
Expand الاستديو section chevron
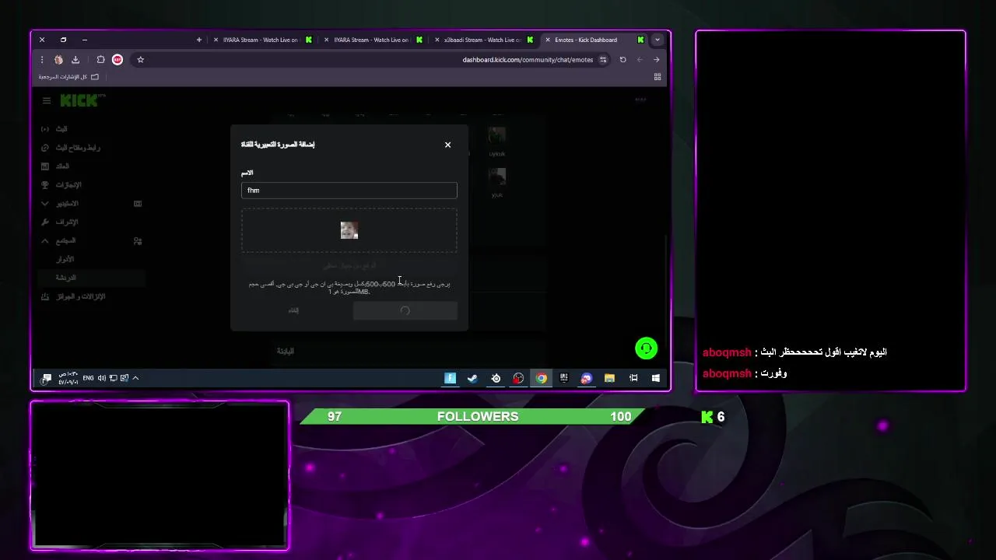44,204
